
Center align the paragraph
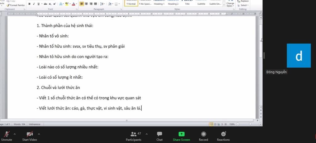click(86, 4)
